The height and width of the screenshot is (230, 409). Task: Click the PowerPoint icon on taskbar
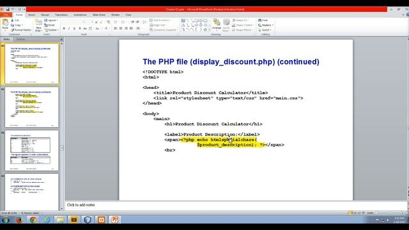pos(115,220)
